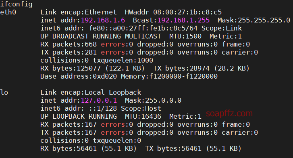Image resolution: width=293 pixels, height=158 pixels.
Task: Click TX bytes:56461 value
Action: click(x=173, y=149)
